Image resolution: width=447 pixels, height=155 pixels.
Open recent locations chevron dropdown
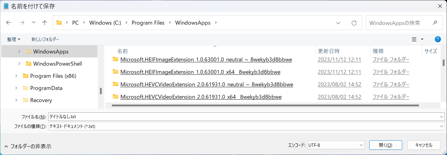tap(34, 23)
